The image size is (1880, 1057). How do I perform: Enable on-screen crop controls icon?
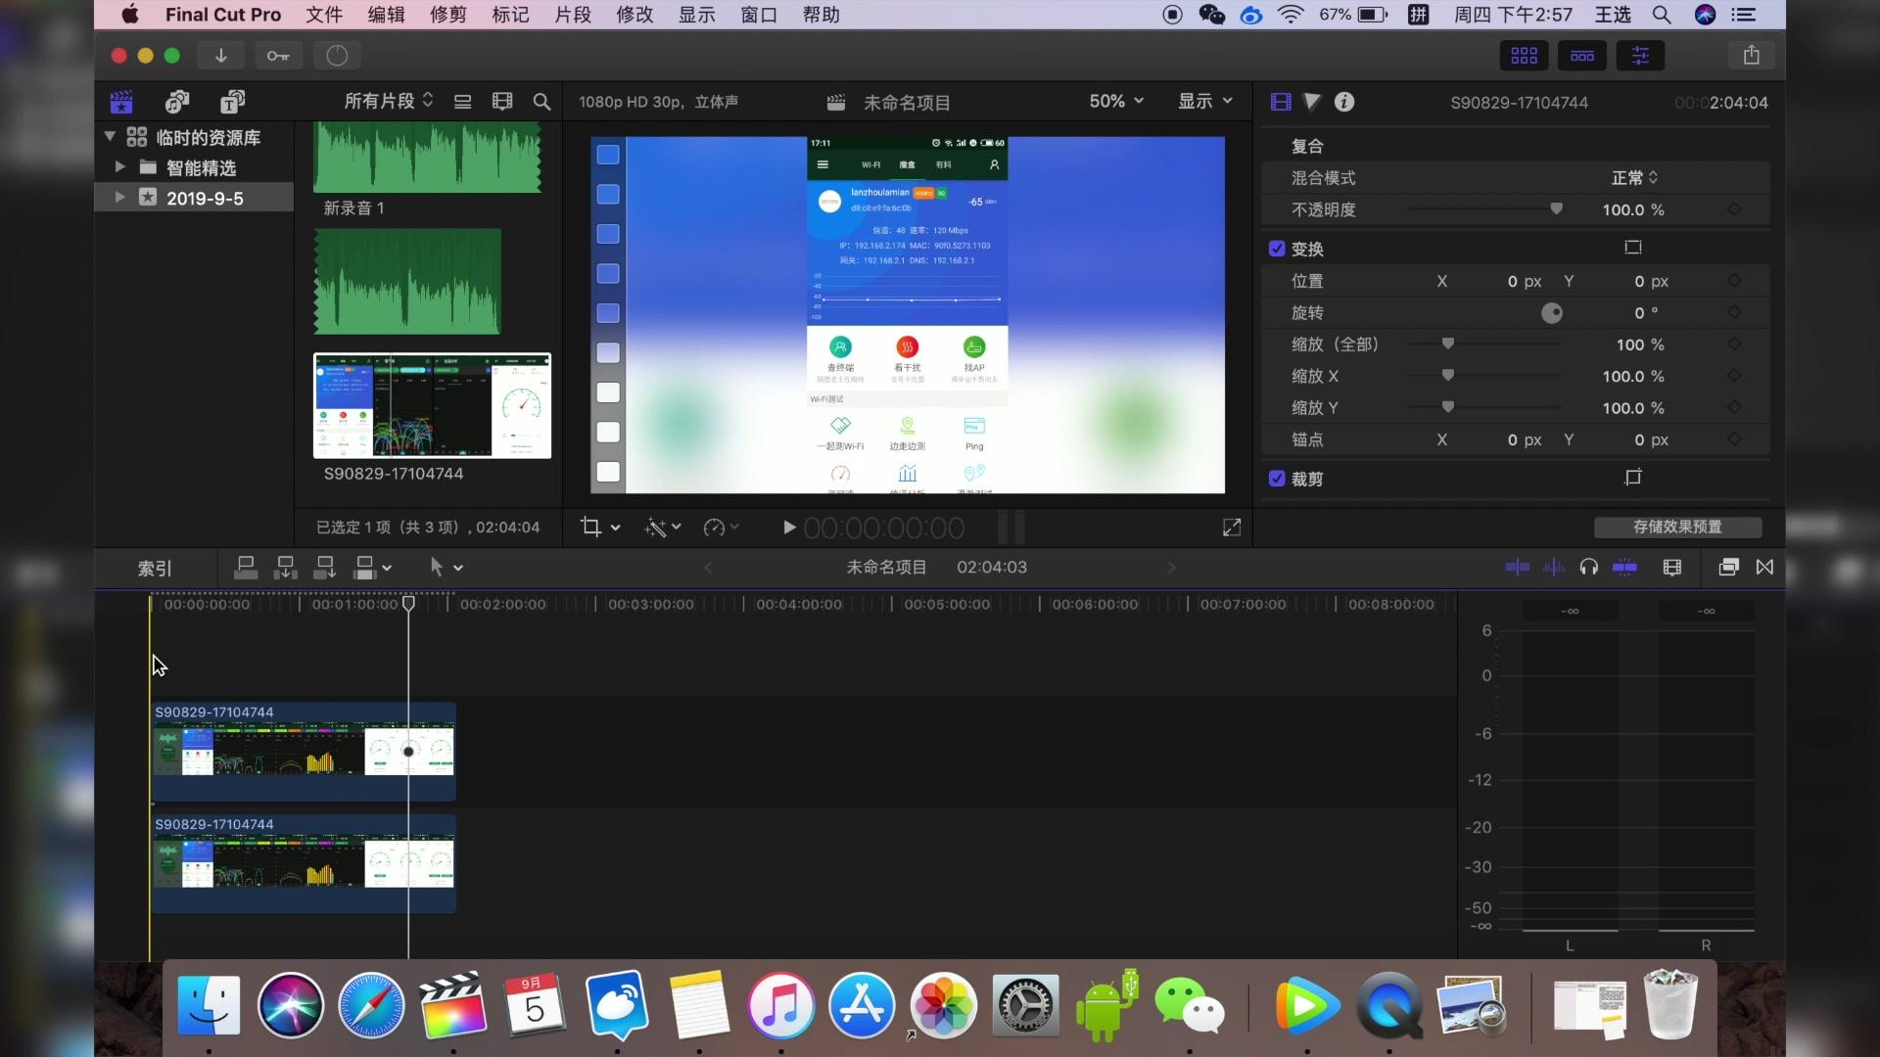1633,478
